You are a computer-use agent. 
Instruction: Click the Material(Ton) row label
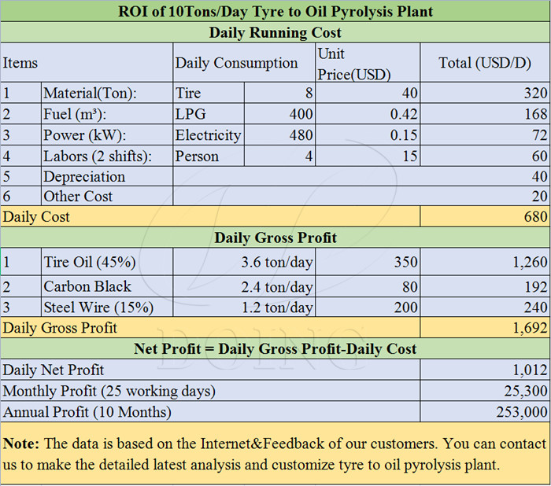(90, 94)
